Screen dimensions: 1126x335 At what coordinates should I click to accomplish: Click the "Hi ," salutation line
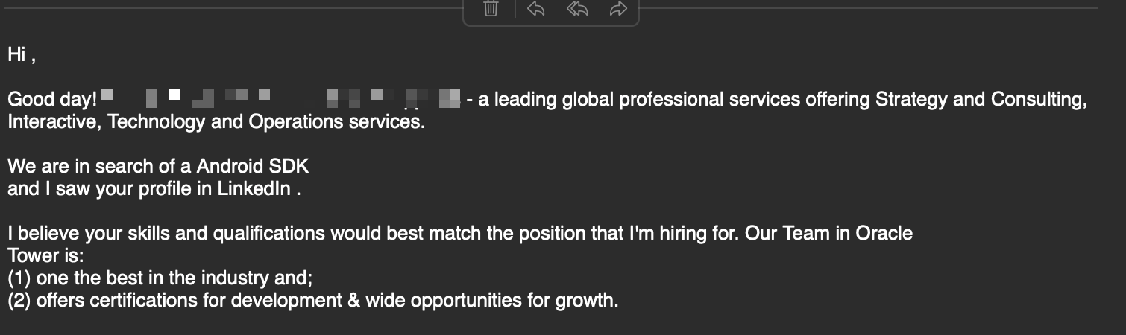coord(22,55)
